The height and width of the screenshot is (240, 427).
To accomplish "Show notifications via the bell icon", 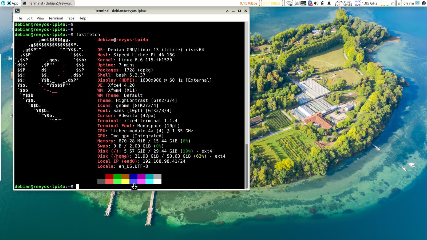I will [x=329, y=3].
